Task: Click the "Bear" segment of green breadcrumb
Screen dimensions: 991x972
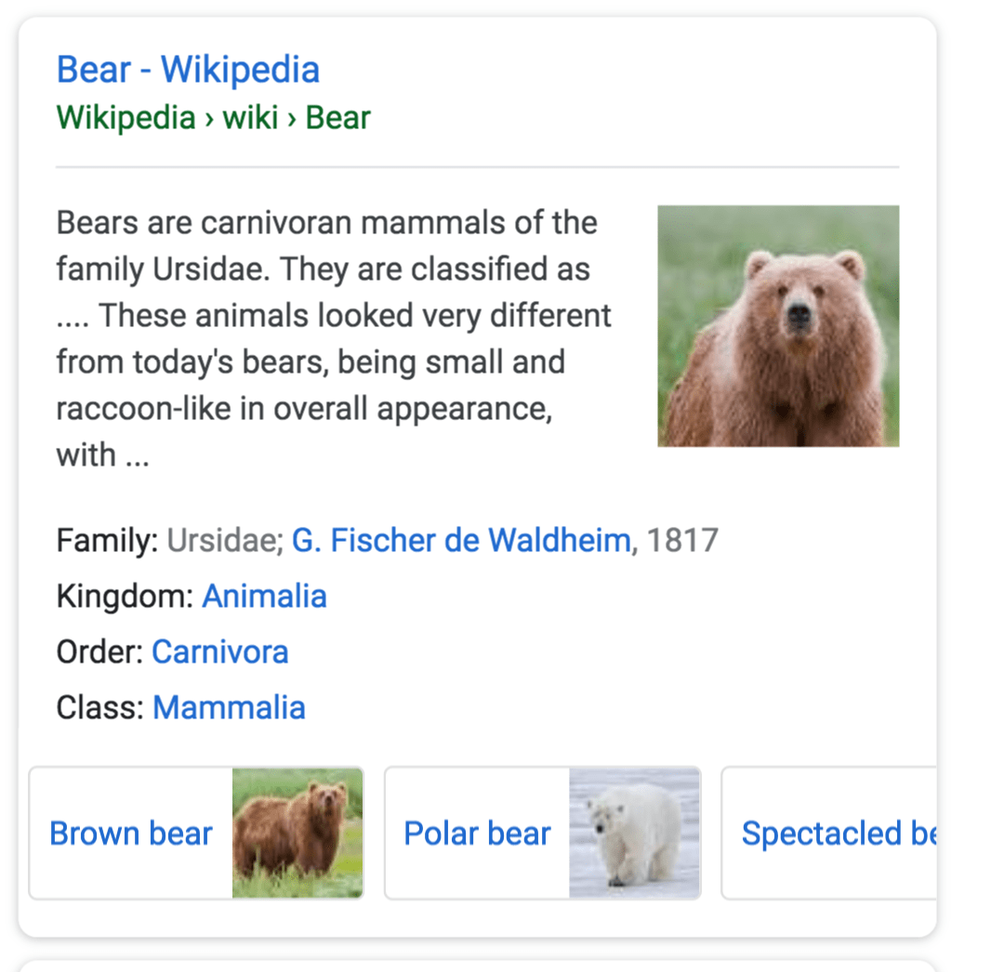Action: [x=338, y=117]
